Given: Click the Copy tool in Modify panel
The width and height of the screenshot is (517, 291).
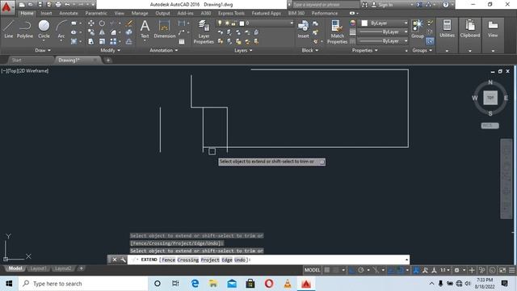Looking at the screenshot, I should 91,32.
